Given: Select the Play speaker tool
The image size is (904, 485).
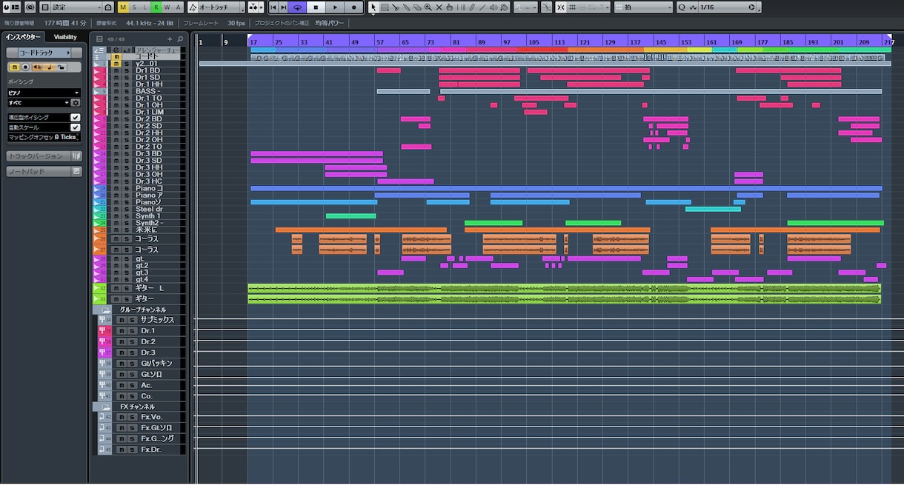Looking at the screenshot, I should (493, 7).
